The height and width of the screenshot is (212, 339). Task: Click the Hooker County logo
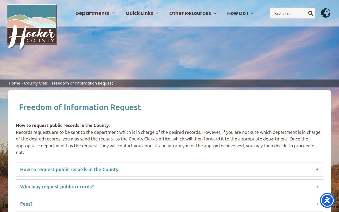click(x=32, y=27)
